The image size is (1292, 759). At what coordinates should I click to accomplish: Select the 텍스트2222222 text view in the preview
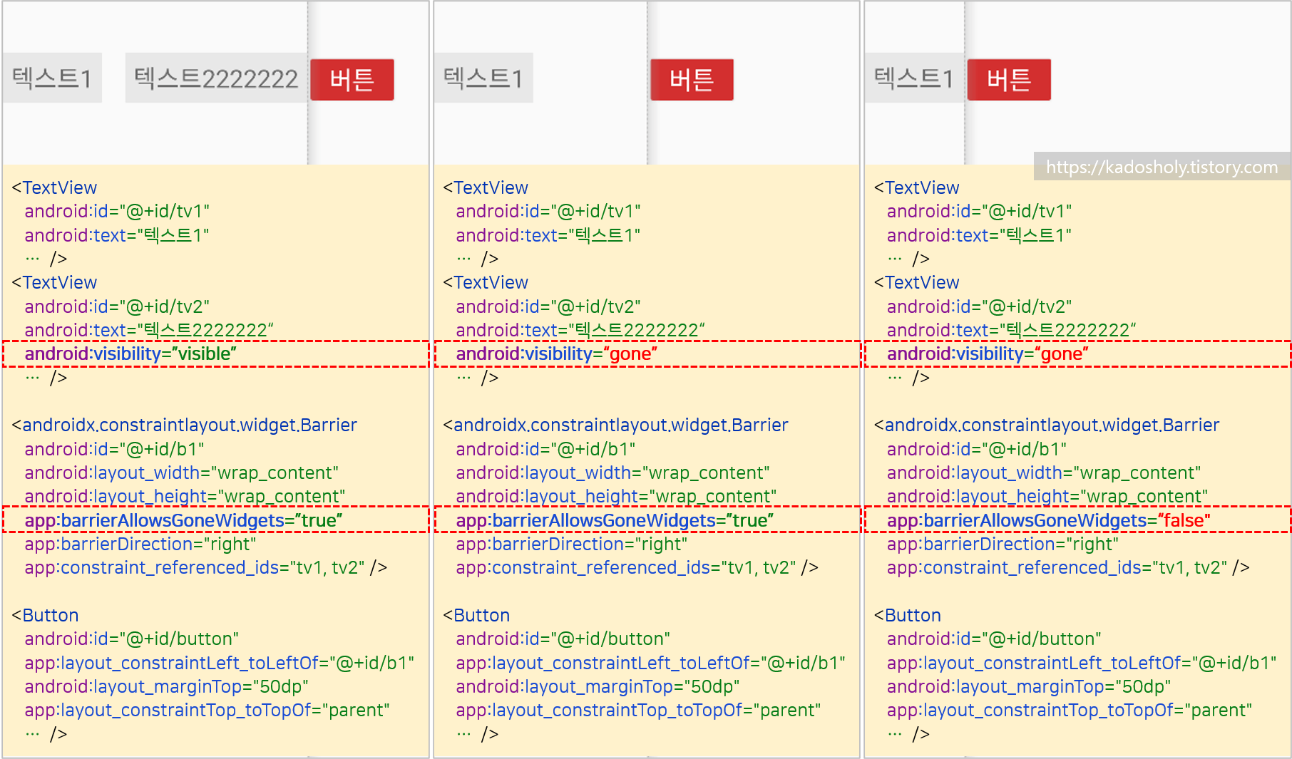[216, 78]
